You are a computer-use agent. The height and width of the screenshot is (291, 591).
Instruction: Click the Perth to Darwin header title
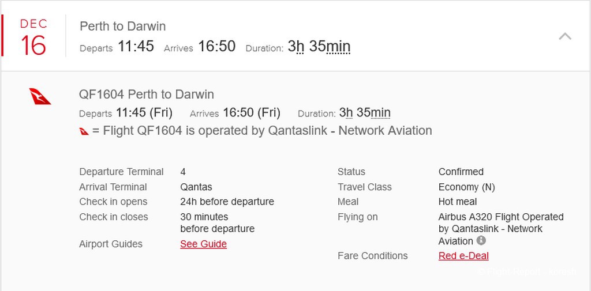[x=123, y=27]
